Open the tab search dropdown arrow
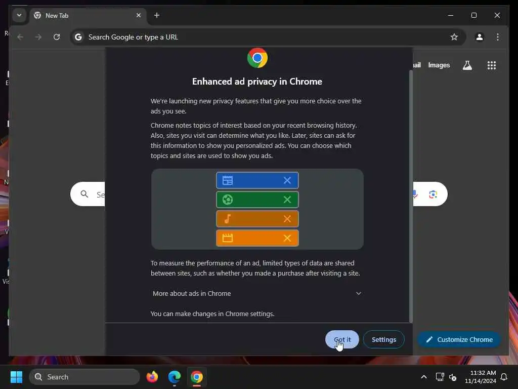The height and width of the screenshot is (389, 518). tap(19, 15)
